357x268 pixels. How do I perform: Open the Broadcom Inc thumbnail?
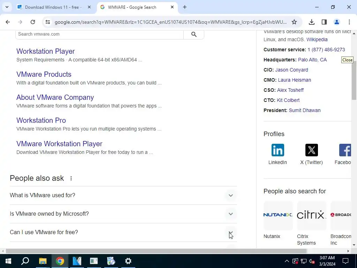pyautogui.click(x=341, y=215)
